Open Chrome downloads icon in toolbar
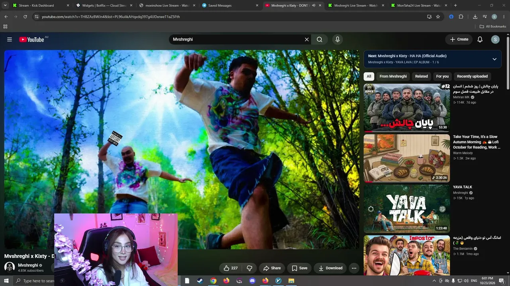The width and height of the screenshot is (510, 286). tap(475, 17)
